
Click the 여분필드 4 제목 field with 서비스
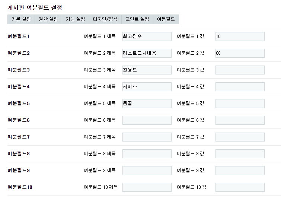(147, 87)
